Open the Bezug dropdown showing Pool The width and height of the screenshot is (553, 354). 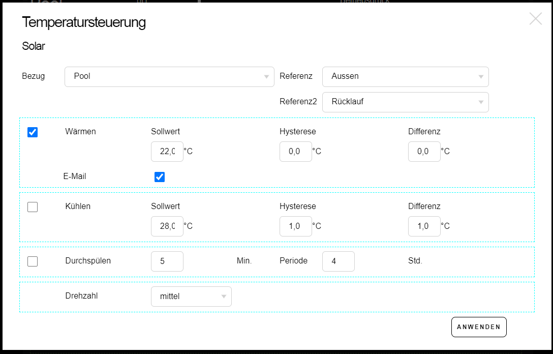point(169,77)
